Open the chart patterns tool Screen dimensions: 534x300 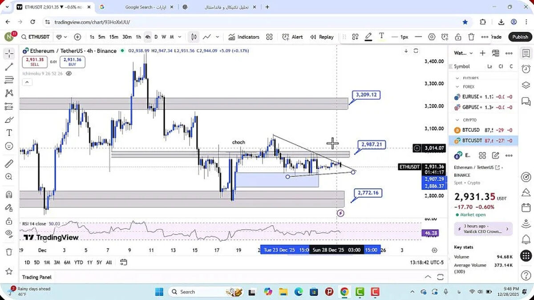point(9,93)
